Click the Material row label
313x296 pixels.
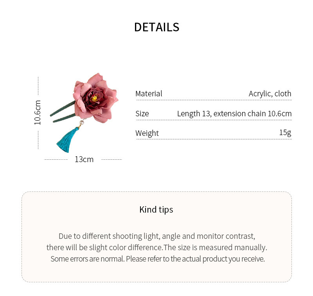click(149, 94)
